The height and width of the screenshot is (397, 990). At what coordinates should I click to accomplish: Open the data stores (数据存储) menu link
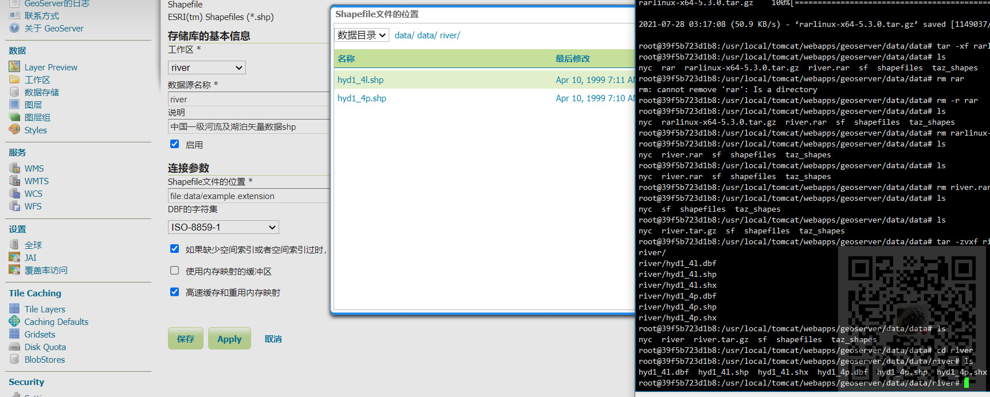42,92
